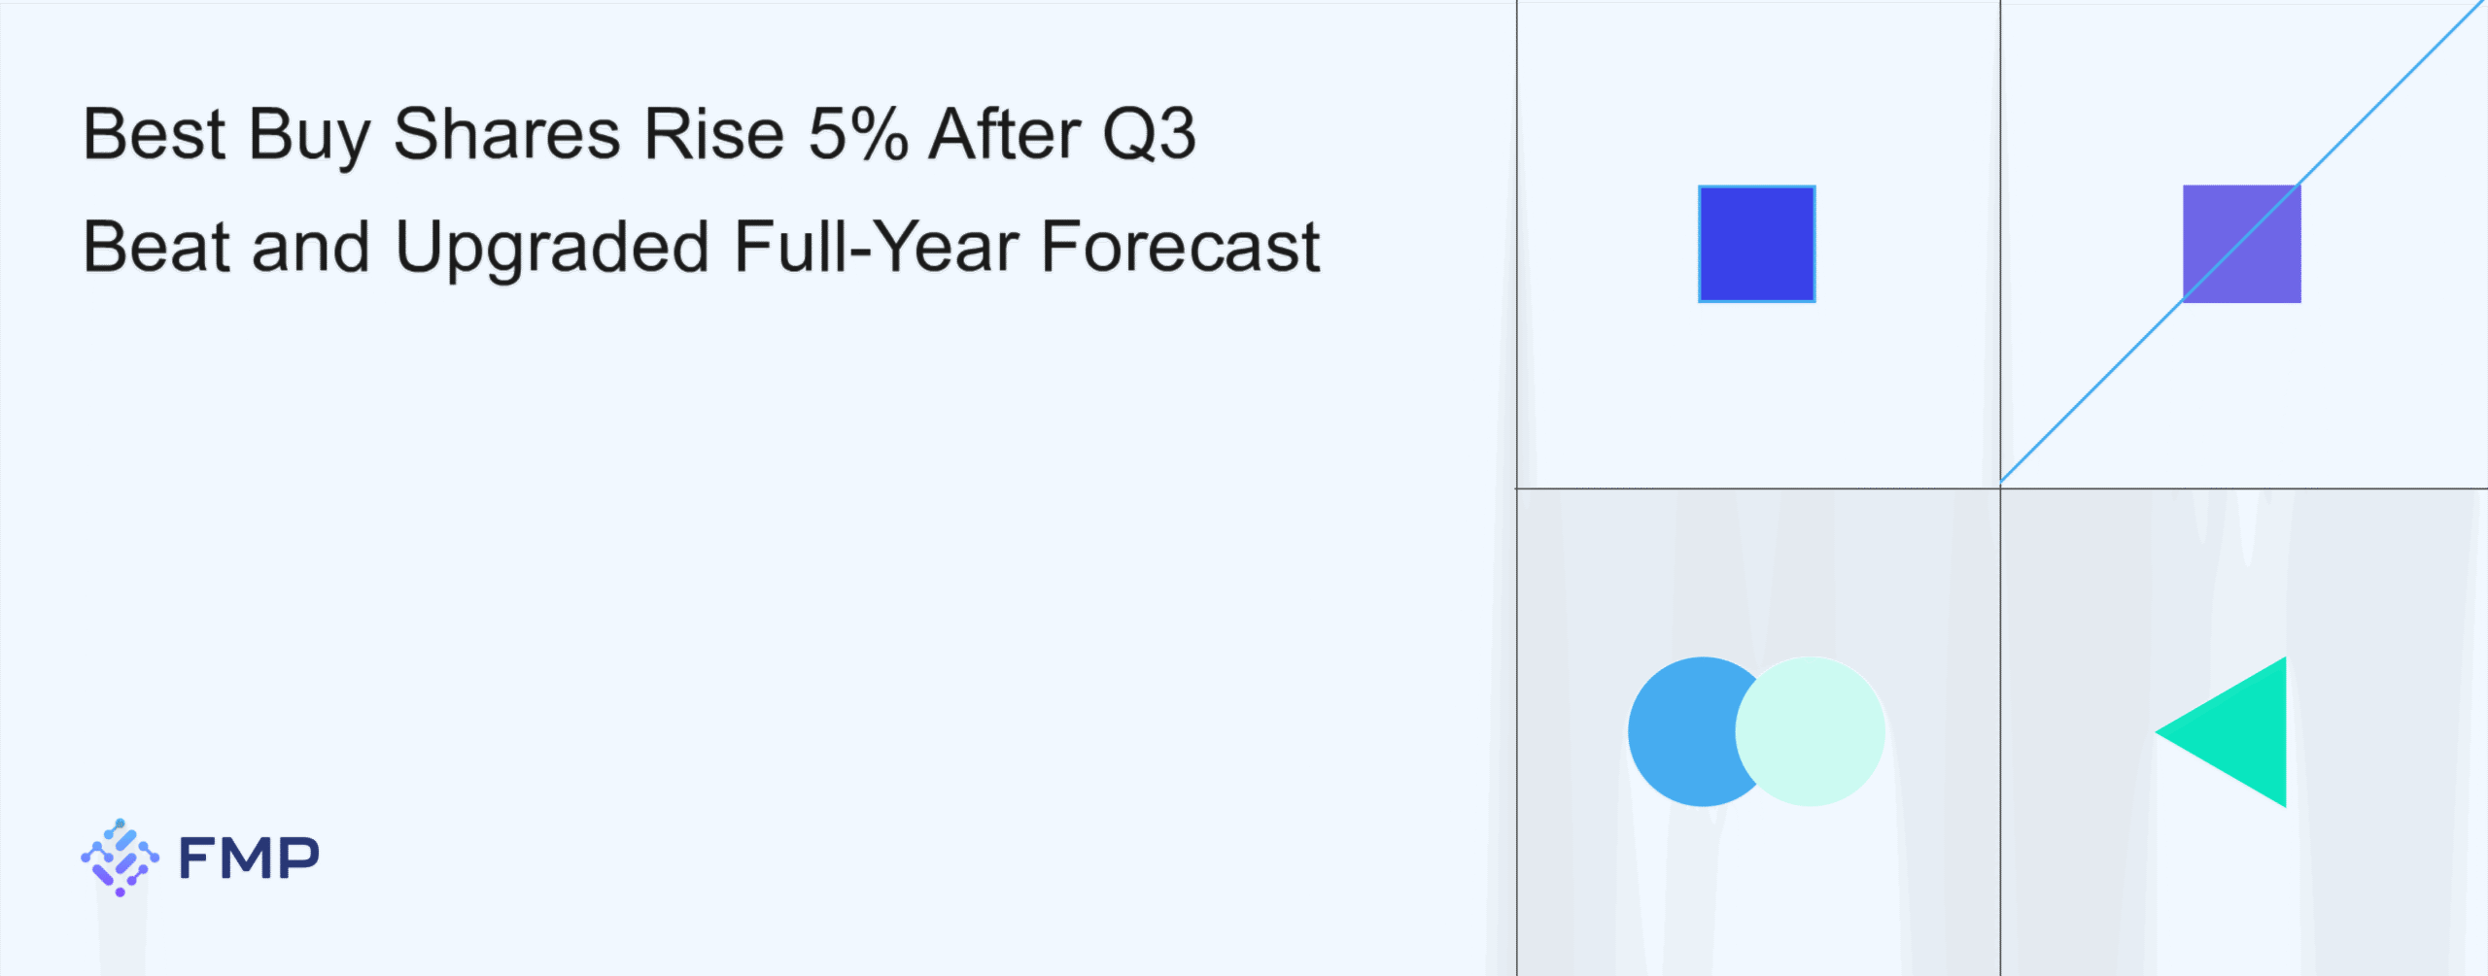2488x976 pixels.
Task: Click the word "Rise" in headline
Action: [x=714, y=134]
